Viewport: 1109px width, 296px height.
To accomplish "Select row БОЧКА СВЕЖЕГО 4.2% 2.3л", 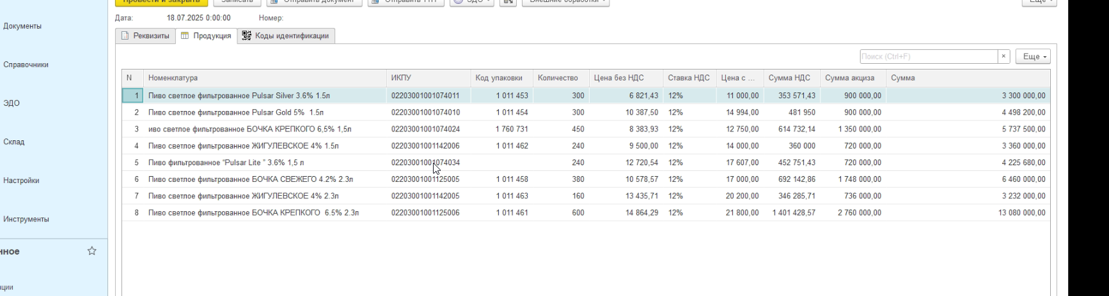I will coord(586,179).
